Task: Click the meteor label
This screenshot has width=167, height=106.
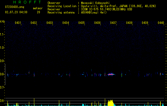Action: (x=38, y=8)
